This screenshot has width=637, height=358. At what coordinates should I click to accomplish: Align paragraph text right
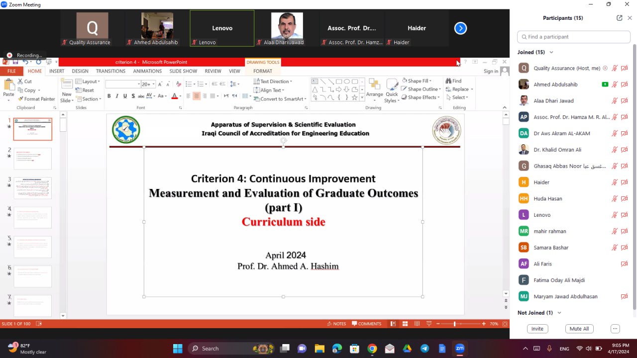pyautogui.click(x=205, y=96)
